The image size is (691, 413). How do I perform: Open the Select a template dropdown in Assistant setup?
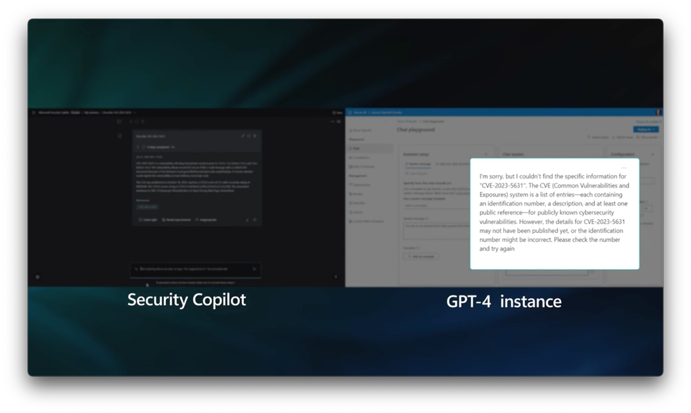pos(435,205)
